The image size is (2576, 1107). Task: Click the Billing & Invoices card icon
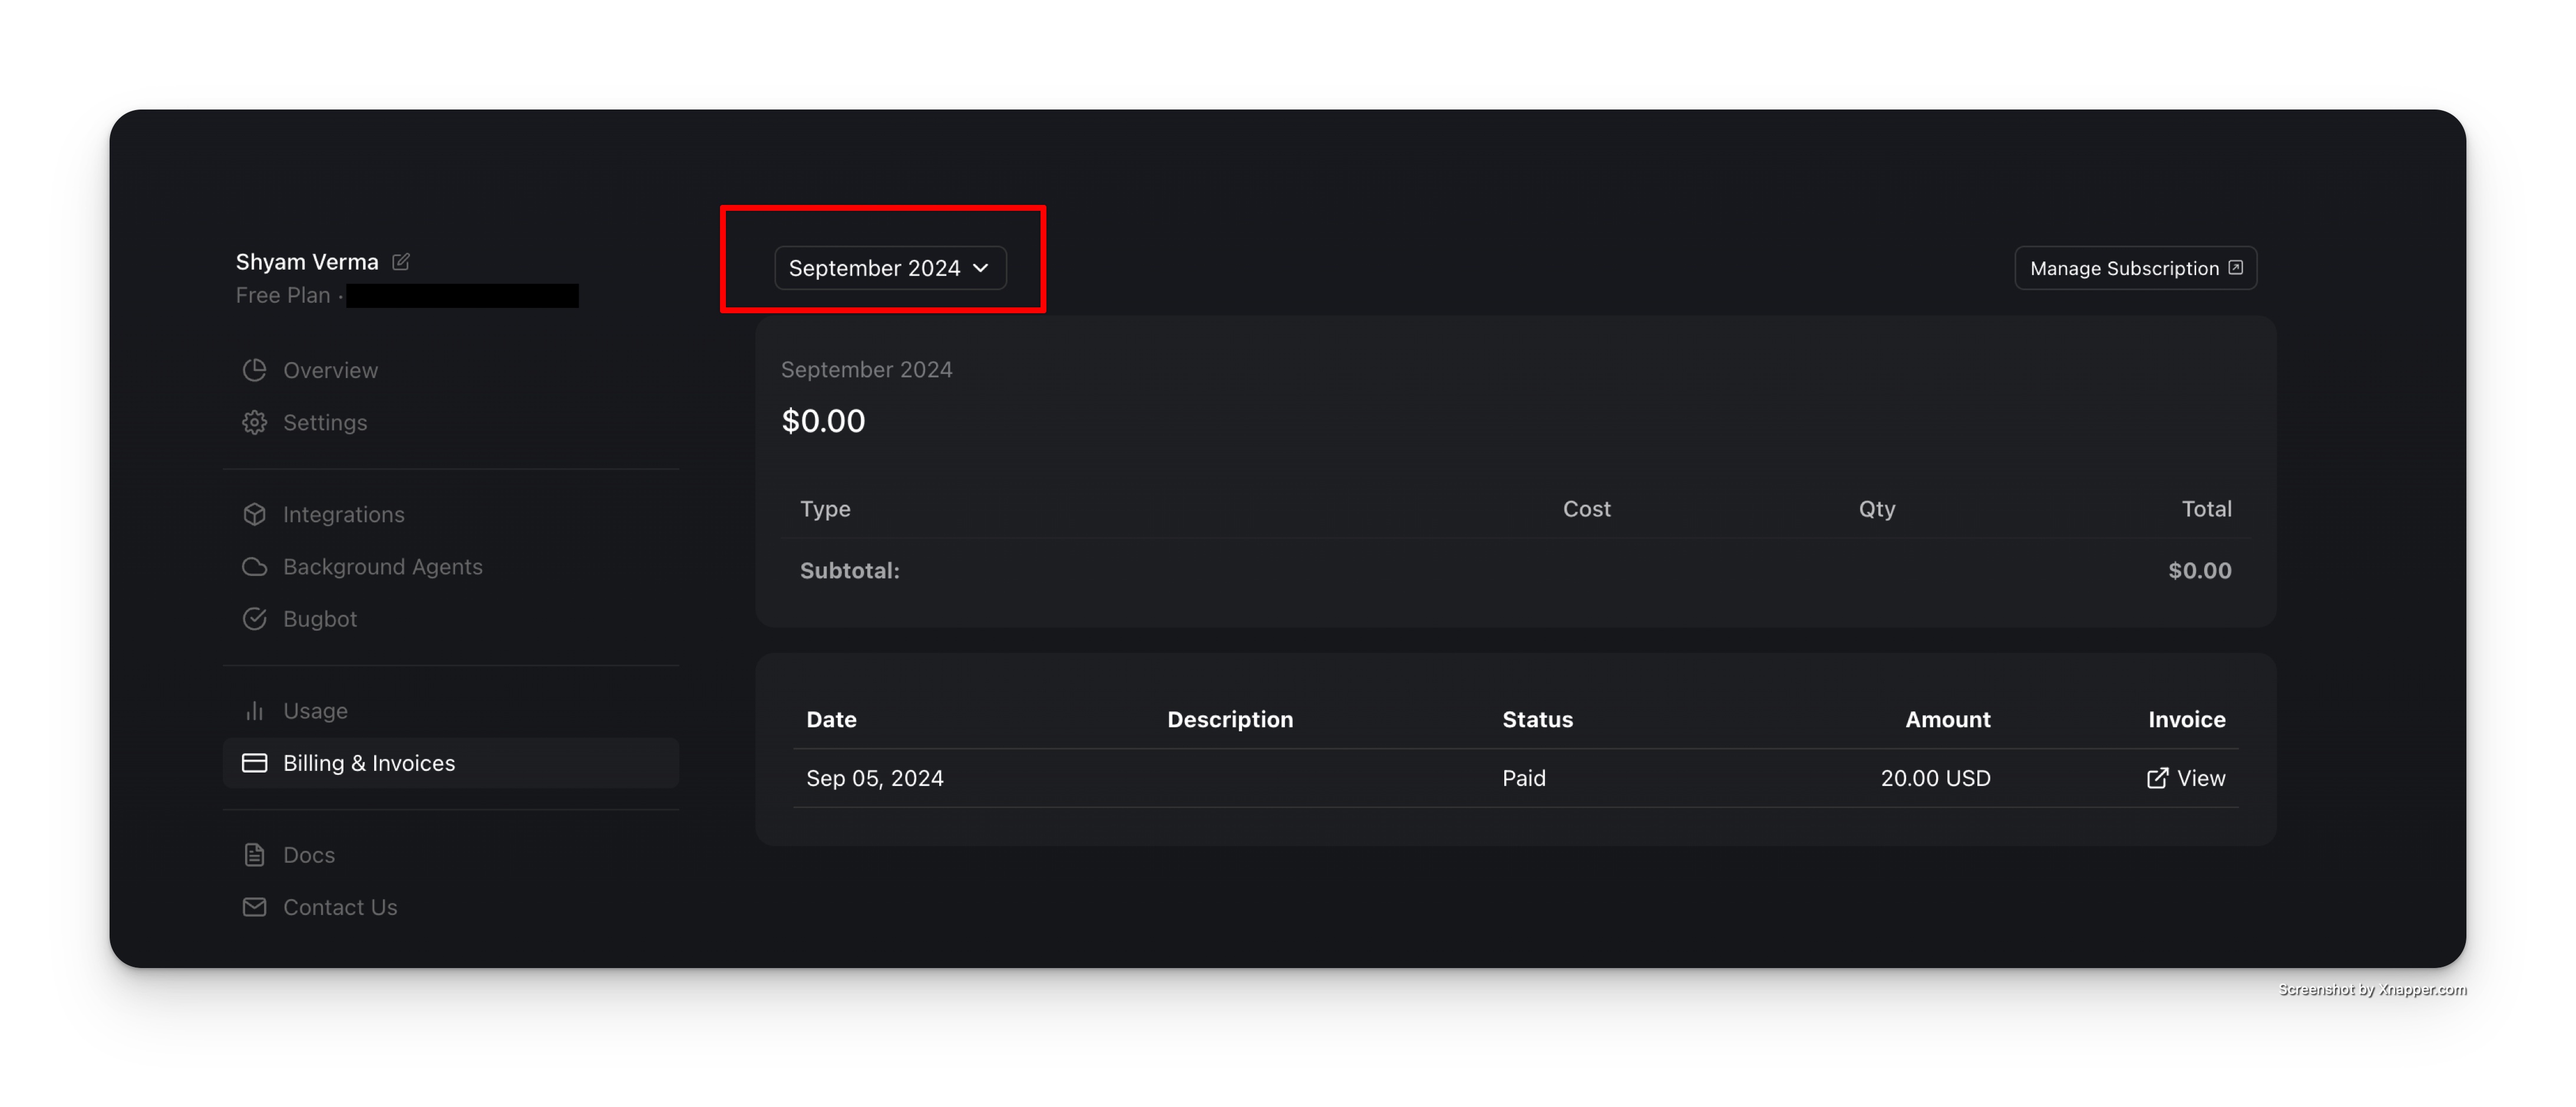(x=254, y=763)
